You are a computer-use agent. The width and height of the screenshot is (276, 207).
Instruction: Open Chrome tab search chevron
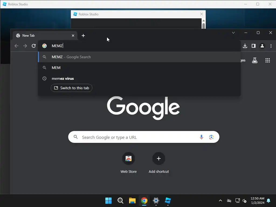(x=233, y=33)
